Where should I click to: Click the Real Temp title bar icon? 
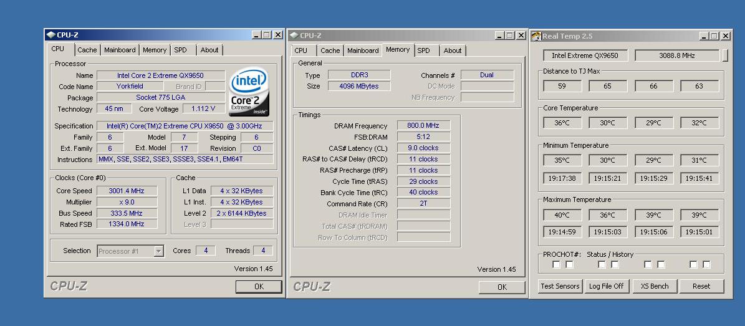tap(536, 36)
